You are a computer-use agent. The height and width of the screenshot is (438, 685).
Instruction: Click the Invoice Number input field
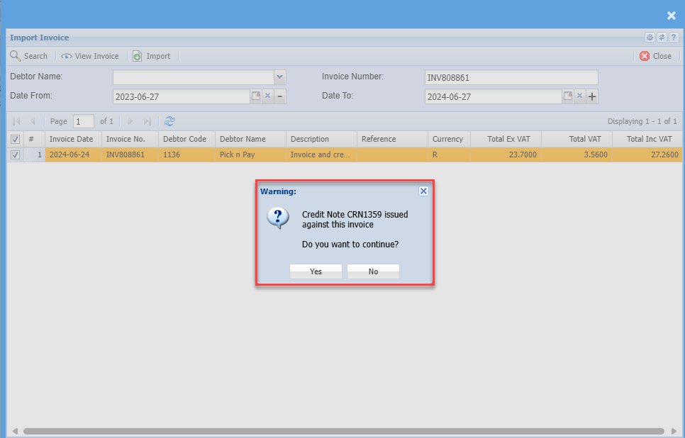(x=511, y=77)
